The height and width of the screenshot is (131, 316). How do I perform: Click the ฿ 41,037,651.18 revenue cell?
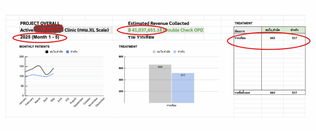pos(145,30)
